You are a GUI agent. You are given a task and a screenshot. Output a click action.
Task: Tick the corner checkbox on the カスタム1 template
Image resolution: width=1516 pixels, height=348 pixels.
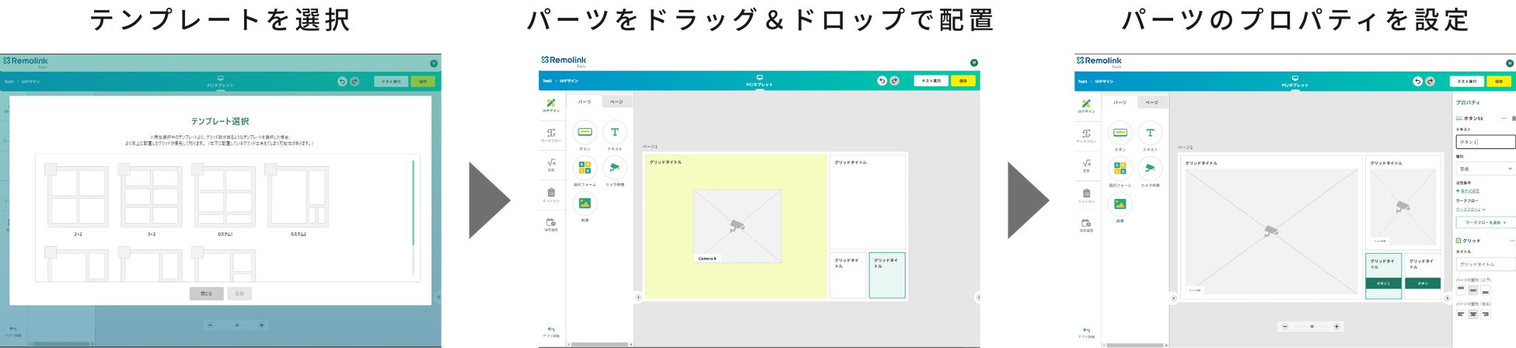coord(197,169)
